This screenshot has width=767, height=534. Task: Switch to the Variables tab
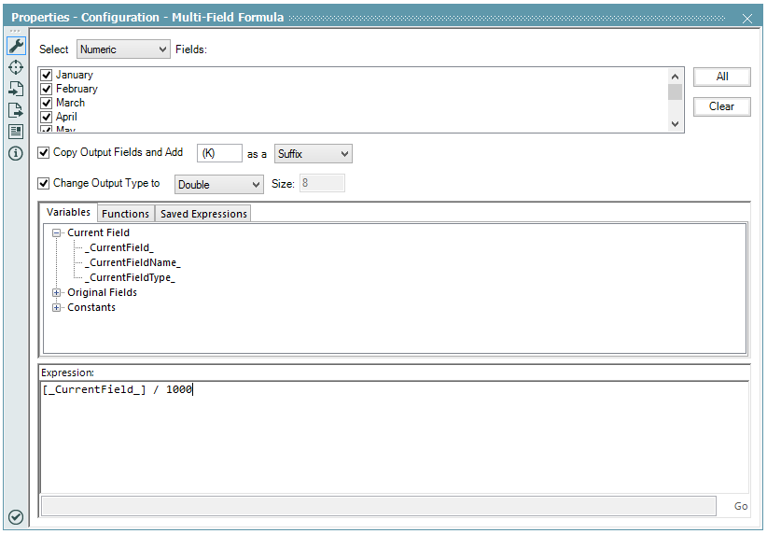pyautogui.click(x=68, y=213)
